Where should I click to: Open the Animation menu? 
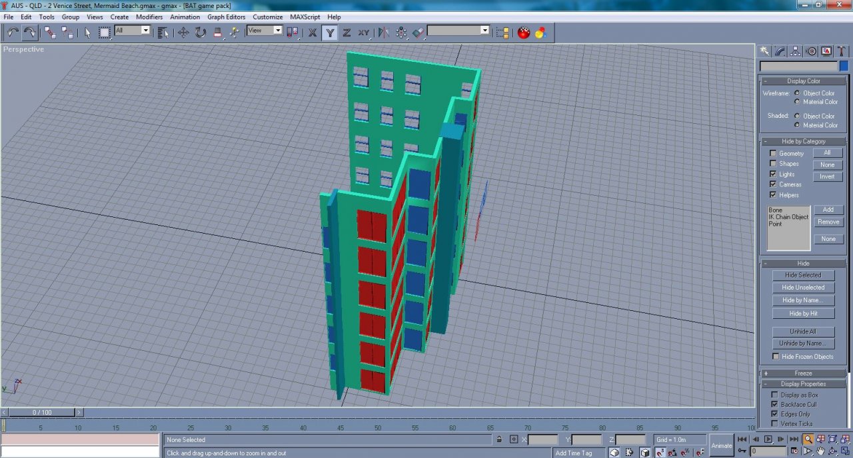[x=185, y=17]
